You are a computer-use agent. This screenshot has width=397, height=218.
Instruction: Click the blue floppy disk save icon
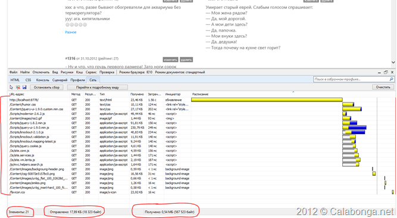point(24,87)
